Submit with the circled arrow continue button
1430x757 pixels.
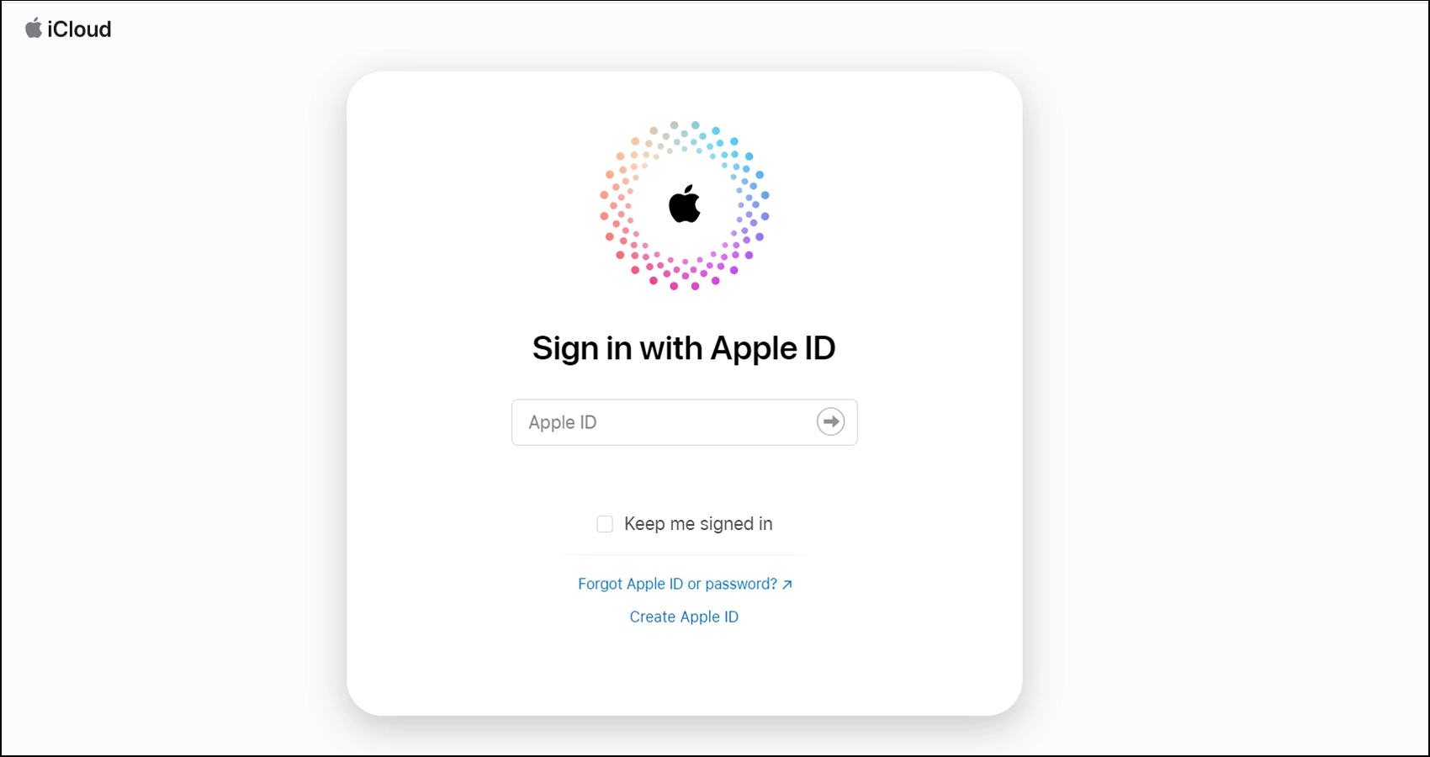[831, 422]
